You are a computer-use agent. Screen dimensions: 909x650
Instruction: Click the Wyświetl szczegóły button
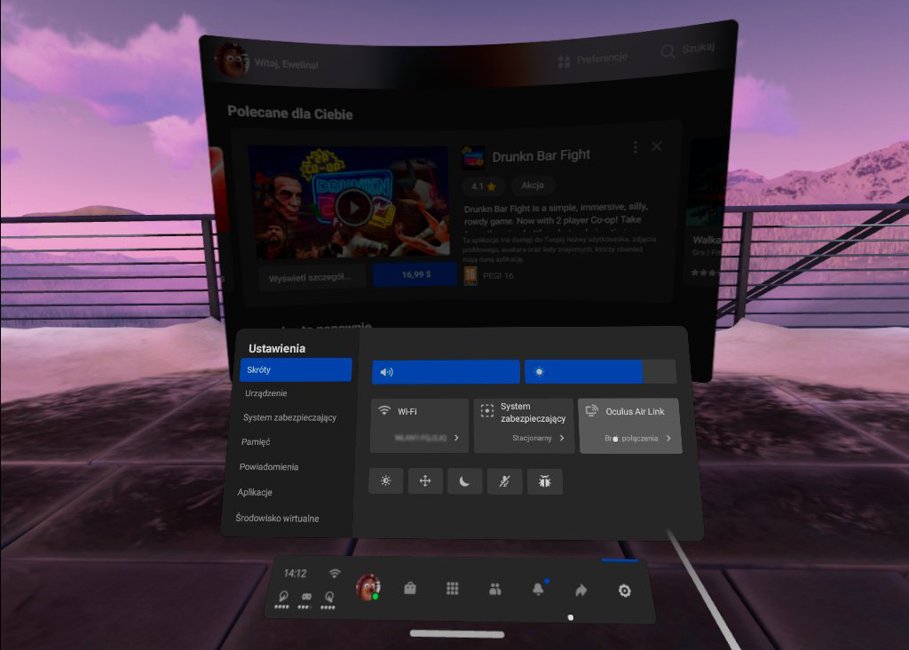312,277
